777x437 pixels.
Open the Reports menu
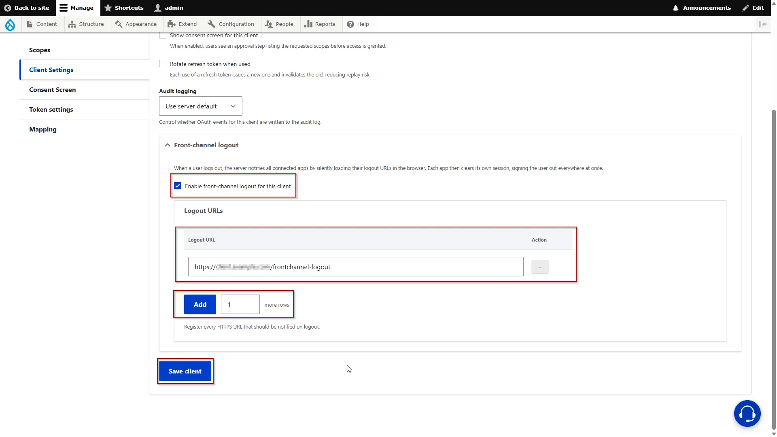click(x=320, y=24)
